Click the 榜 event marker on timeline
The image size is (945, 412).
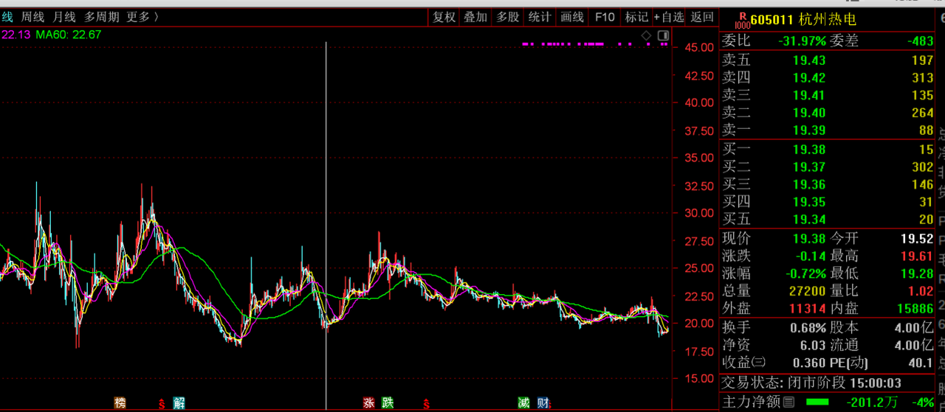pyautogui.click(x=120, y=402)
